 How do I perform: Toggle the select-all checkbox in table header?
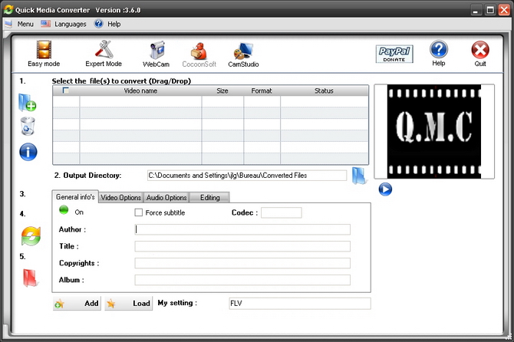point(66,90)
